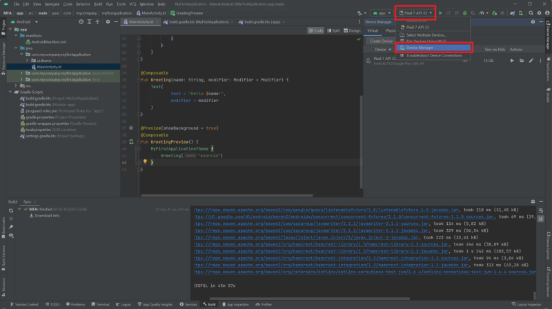Open Build panel gear options

(533, 201)
